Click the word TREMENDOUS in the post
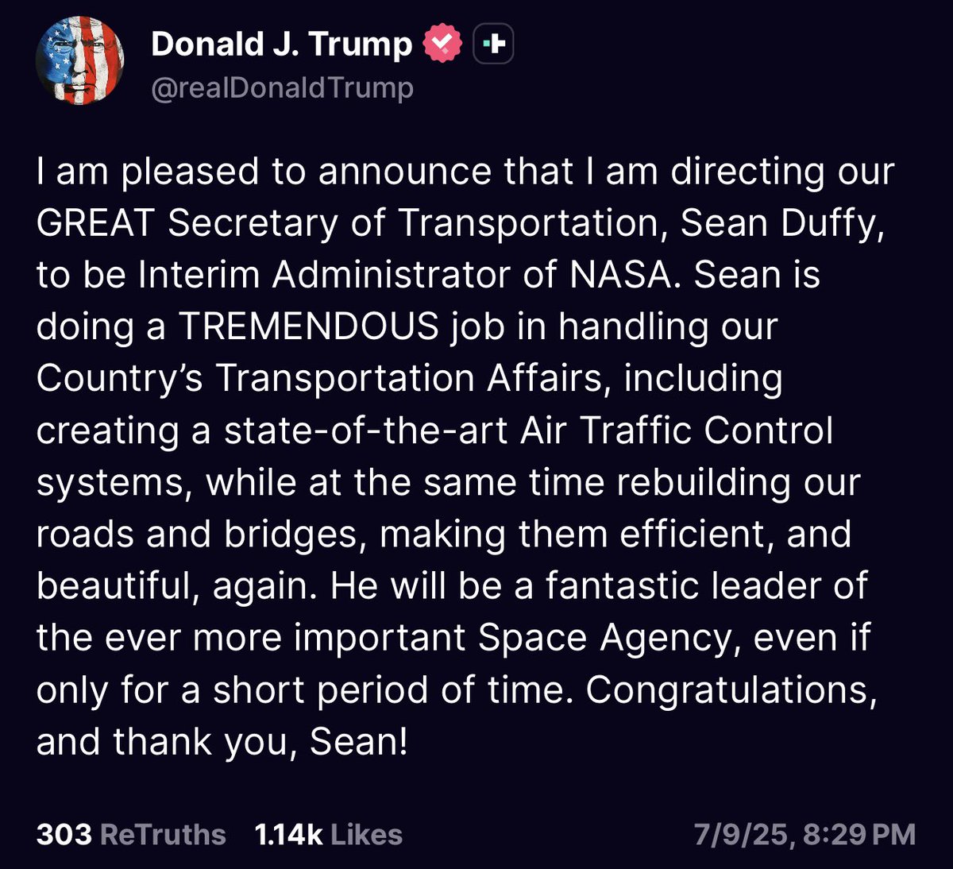953x869 pixels. pyautogui.click(x=309, y=326)
